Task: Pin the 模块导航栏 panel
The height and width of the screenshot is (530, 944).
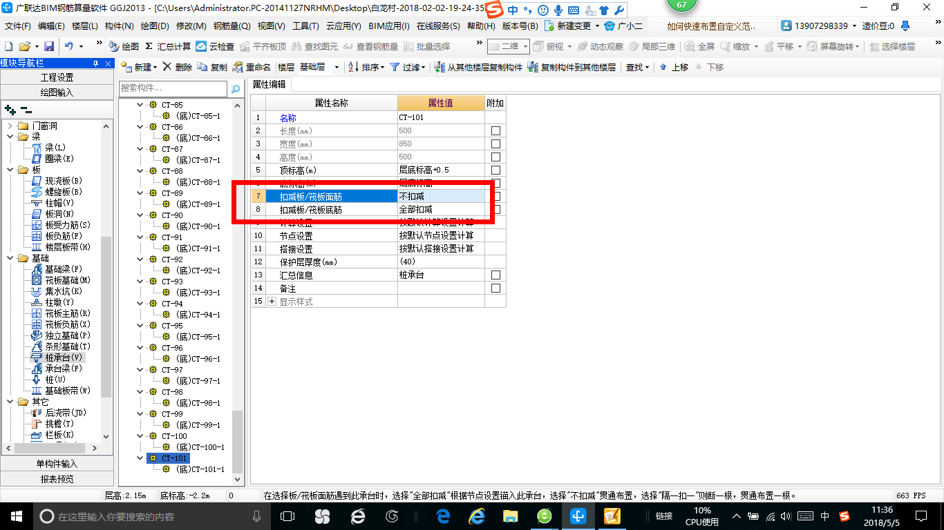Action: (x=96, y=63)
